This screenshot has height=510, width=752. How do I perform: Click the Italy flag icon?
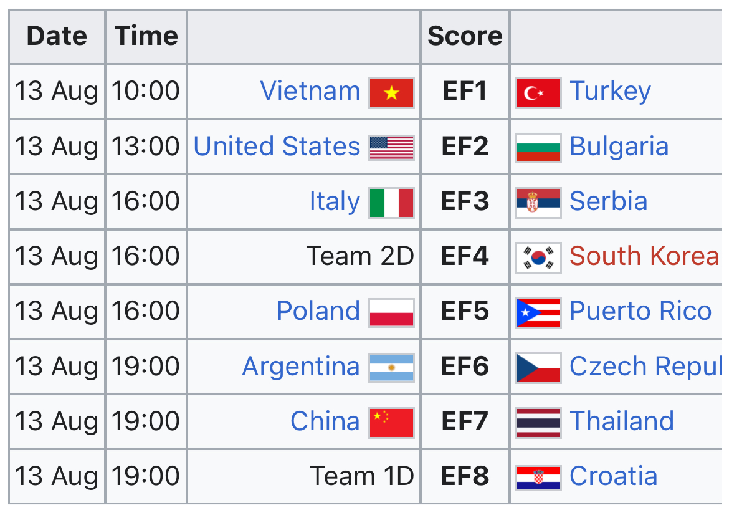[x=391, y=203]
